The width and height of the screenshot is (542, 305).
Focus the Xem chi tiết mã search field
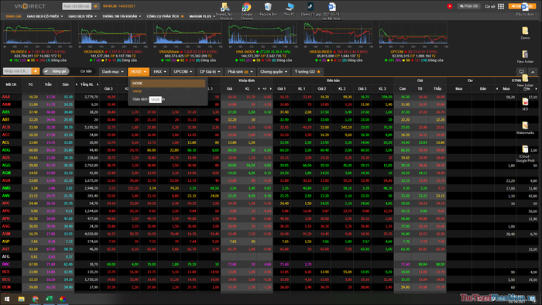77,6
